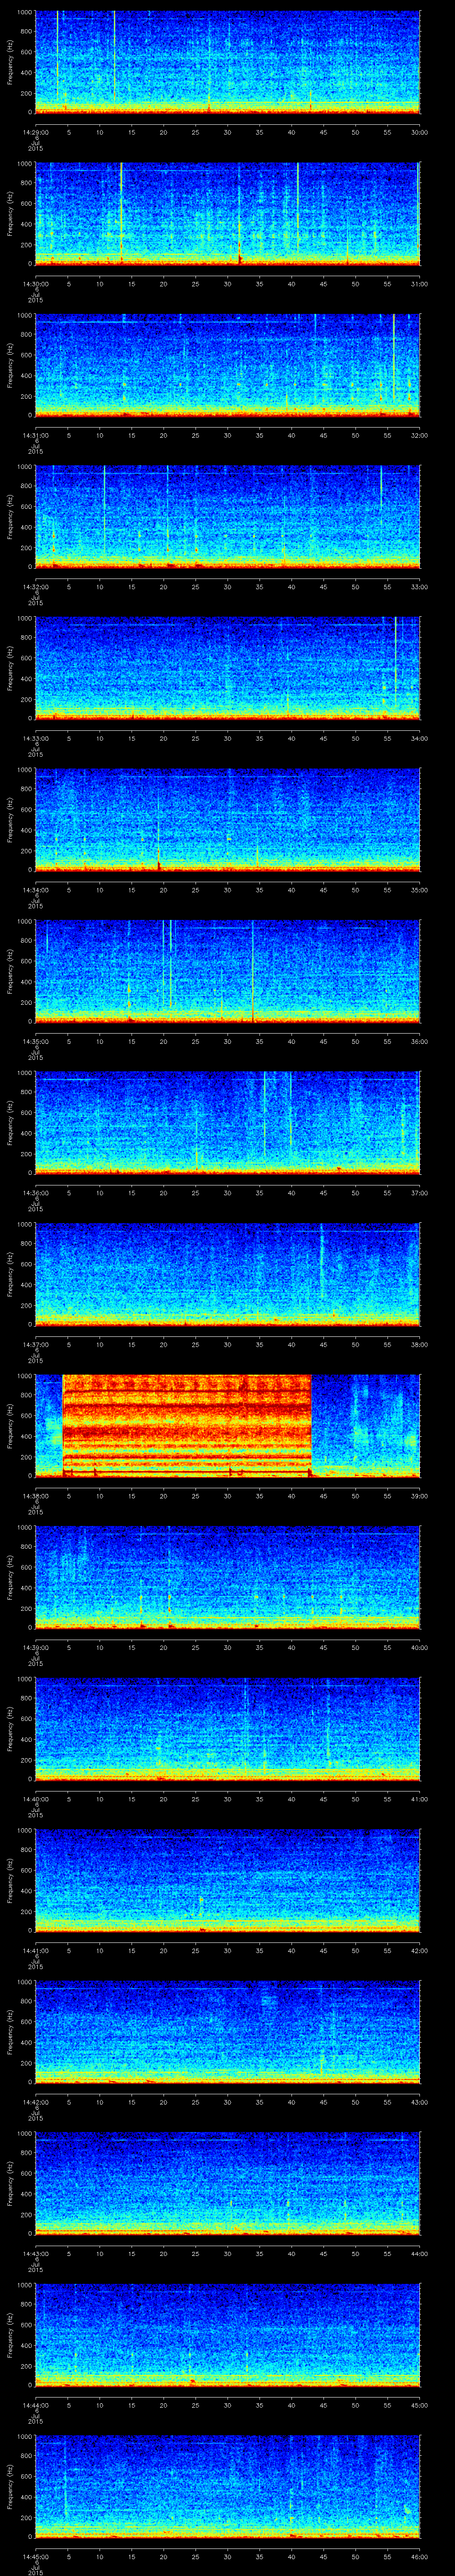Click the '14:39:00' start time label

tap(35, 1647)
